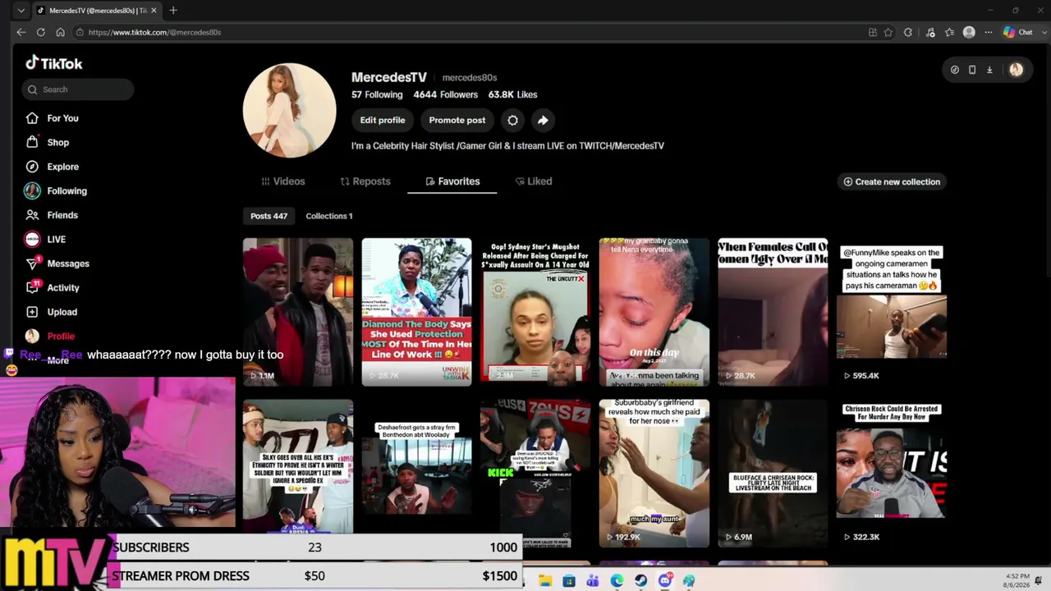The width and height of the screenshot is (1051, 591).
Task: Open browser settings and more menu
Action: click(989, 32)
